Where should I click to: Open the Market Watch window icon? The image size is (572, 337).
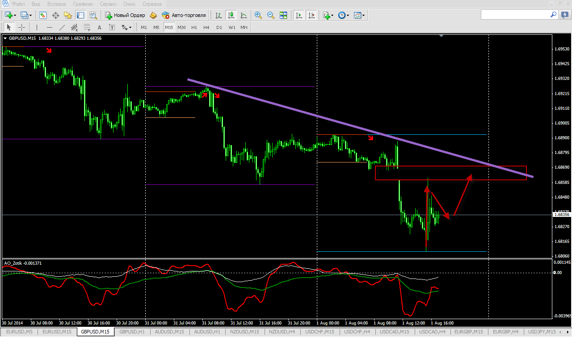(43, 15)
